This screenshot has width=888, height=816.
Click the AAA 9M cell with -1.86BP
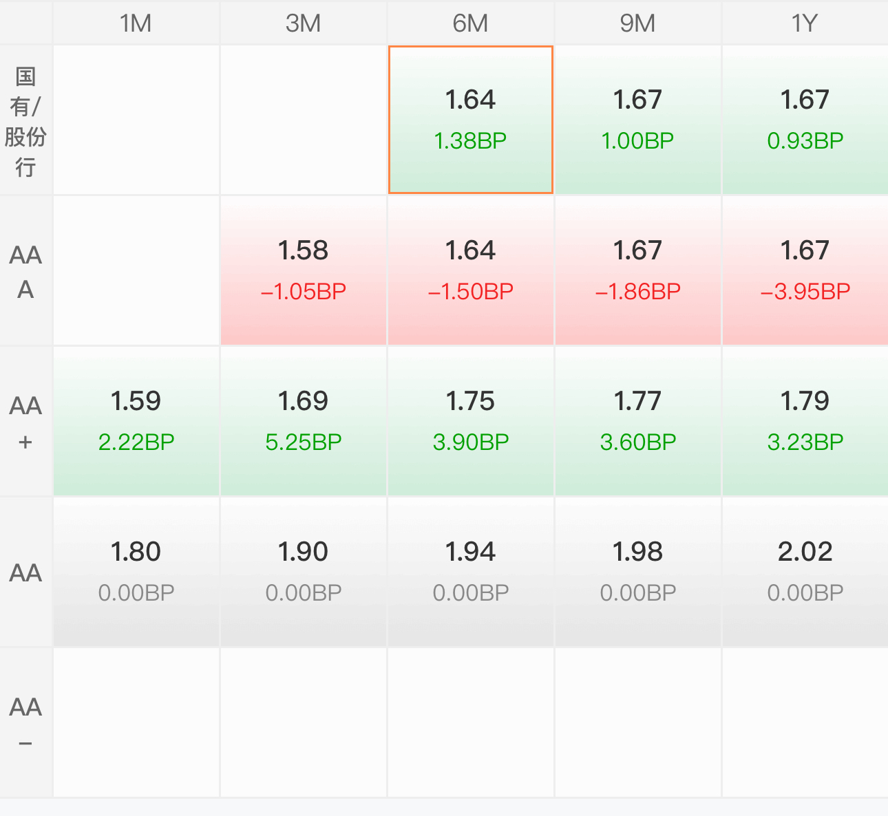click(638, 271)
